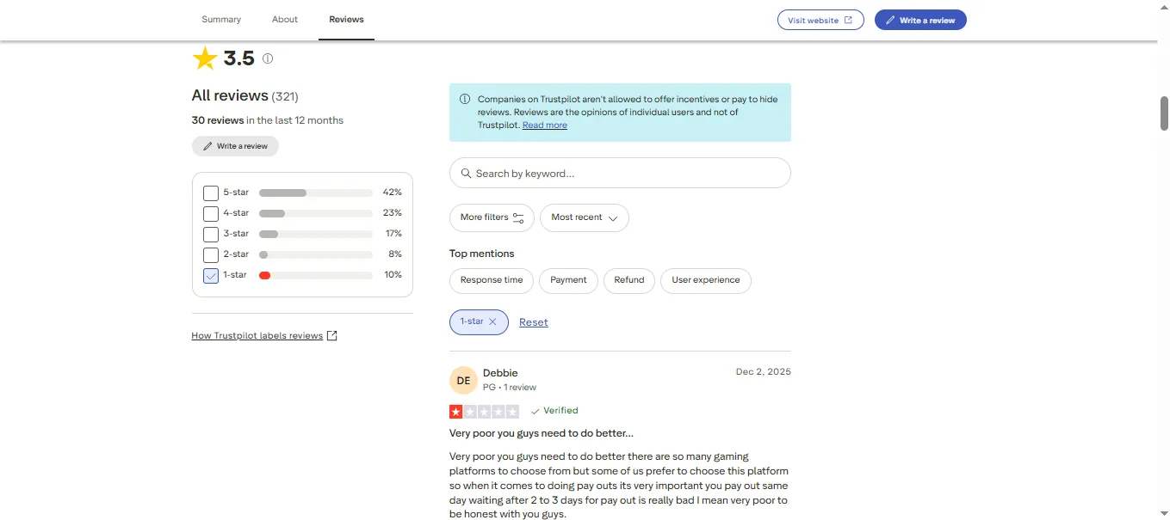
Task: Open the Read more link
Action: pos(544,125)
